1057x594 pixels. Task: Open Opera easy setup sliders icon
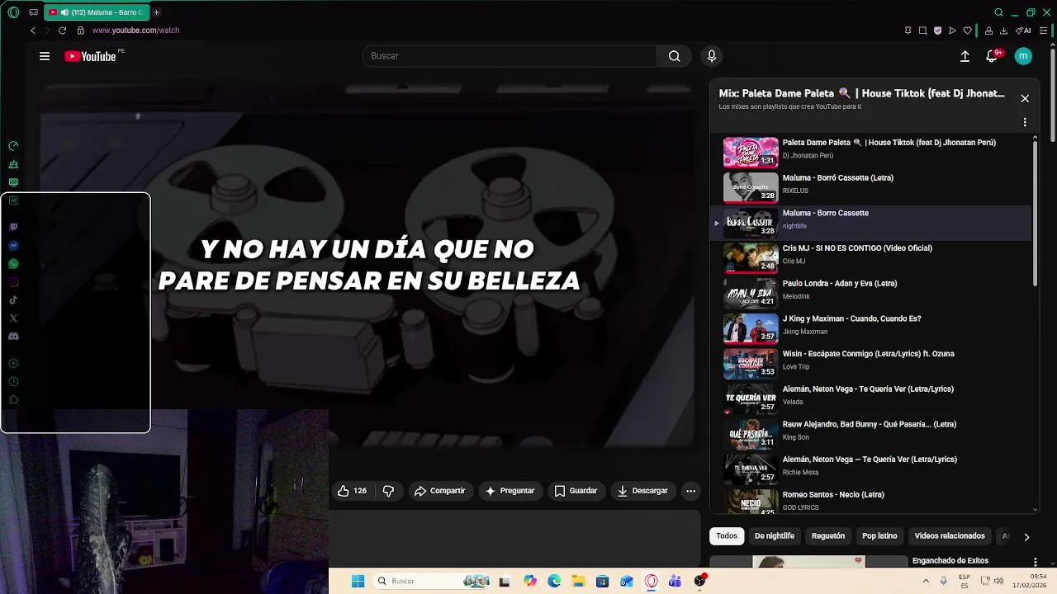(x=1043, y=31)
